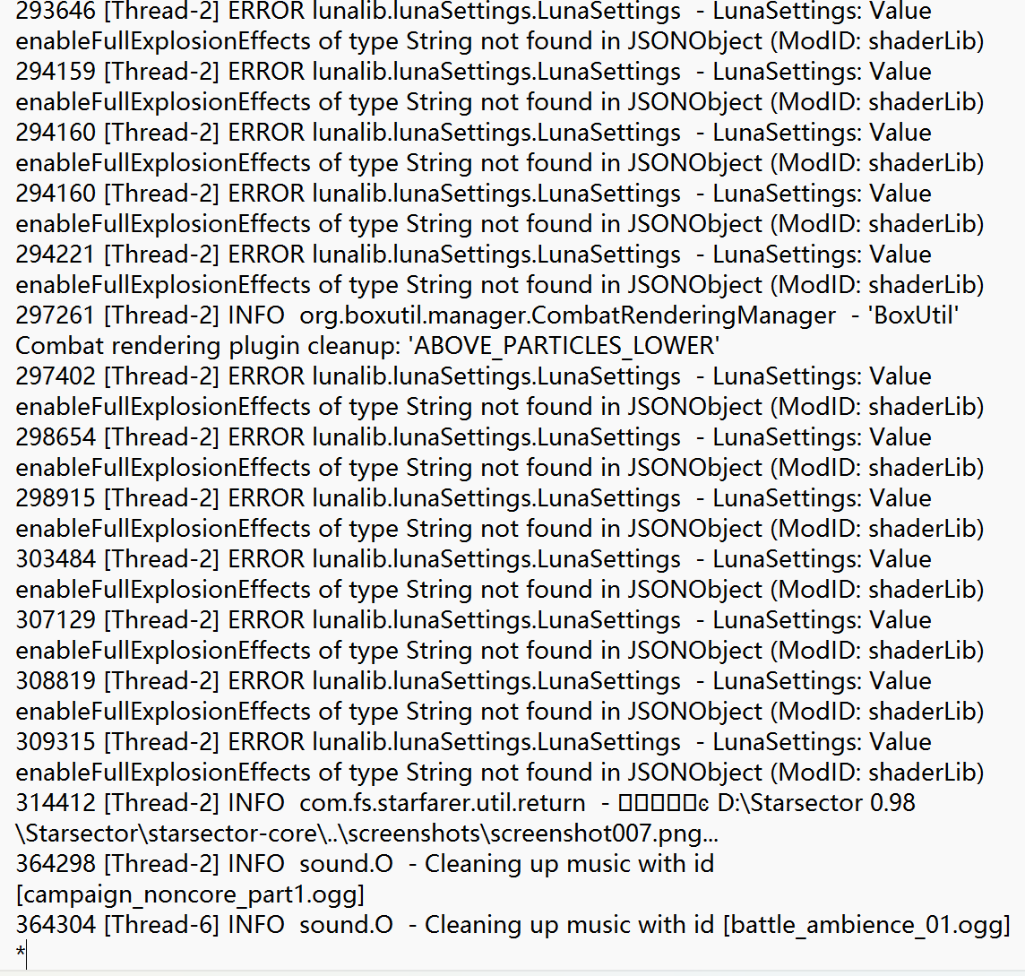
Task: Click the 297261 INFO line timestamp
Action: [56, 315]
